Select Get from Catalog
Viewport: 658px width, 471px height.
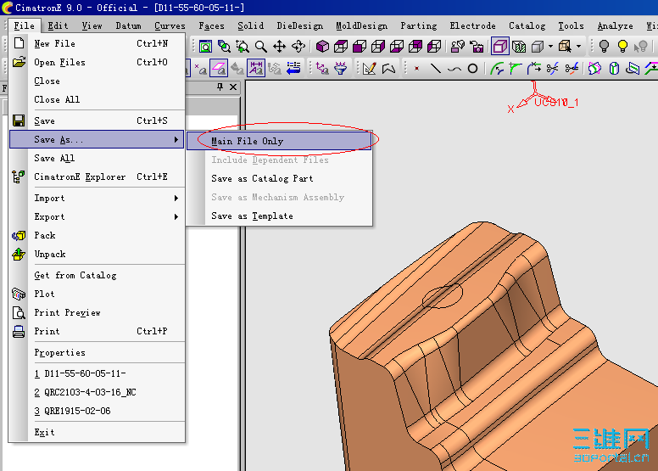[x=97, y=275]
